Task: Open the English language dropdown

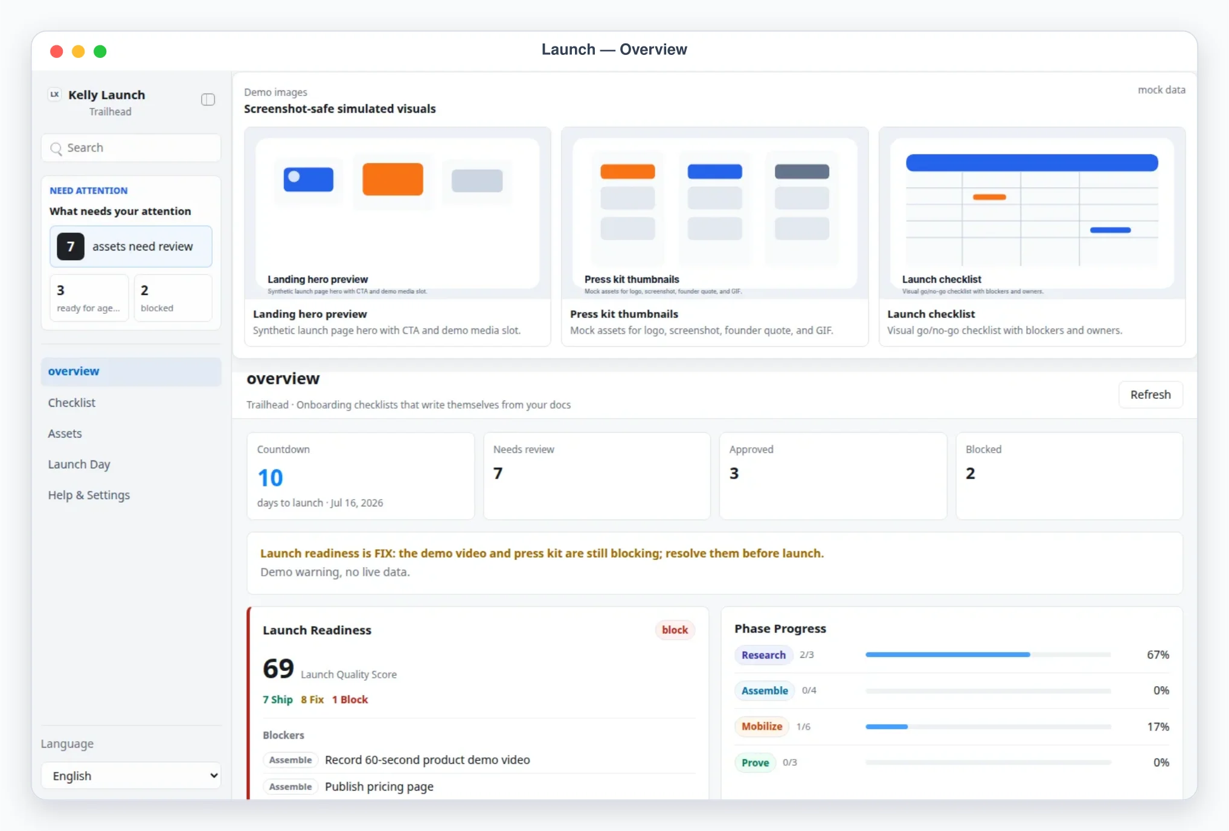Action: pyautogui.click(x=131, y=775)
